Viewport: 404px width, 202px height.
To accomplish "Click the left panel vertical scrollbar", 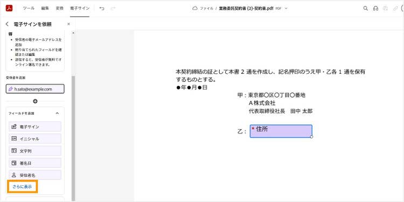I will point(73,138).
